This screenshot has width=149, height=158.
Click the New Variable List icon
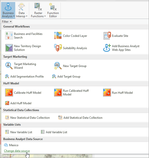(x=7, y=132)
